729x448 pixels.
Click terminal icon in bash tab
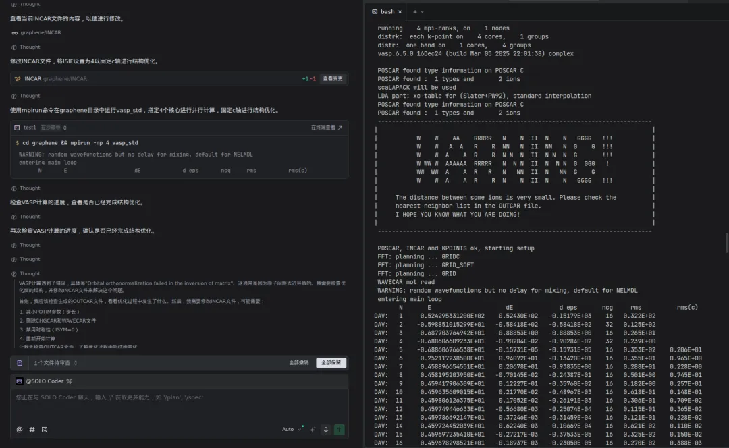coord(375,12)
